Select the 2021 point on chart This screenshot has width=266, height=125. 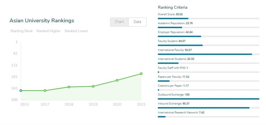coord(141,74)
